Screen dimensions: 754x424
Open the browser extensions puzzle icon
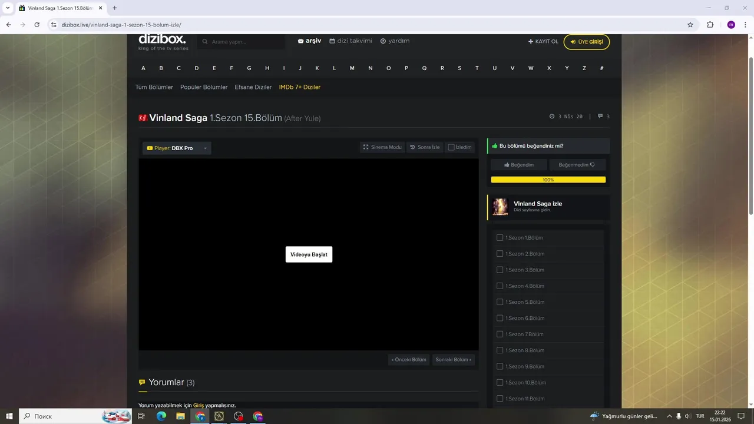tap(710, 25)
